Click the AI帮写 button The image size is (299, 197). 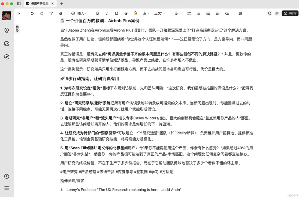point(290,13)
